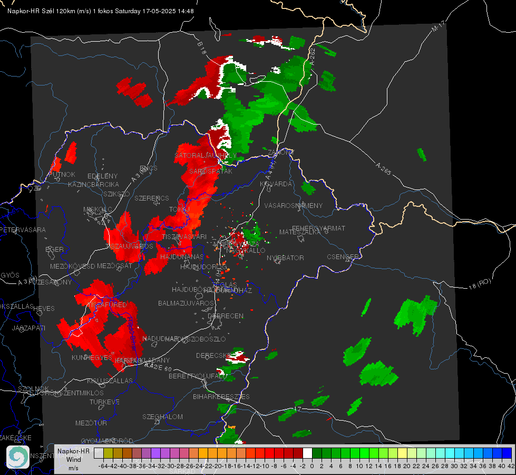Select the NYIRBATOR label
This screenshot has width=516, height=475.
(285, 258)
